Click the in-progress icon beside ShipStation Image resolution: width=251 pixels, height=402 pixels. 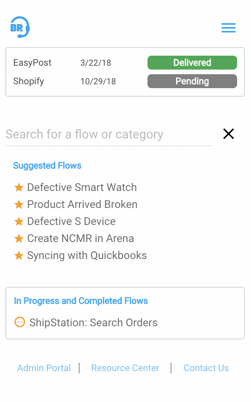tap(20, 322)
